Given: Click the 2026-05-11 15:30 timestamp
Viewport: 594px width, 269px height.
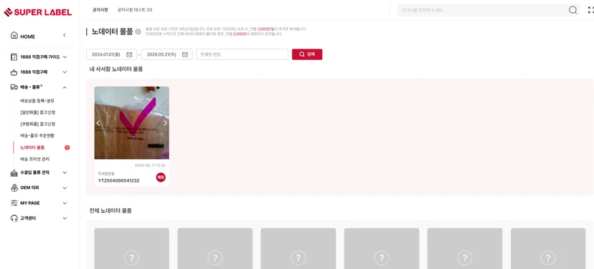Looking at the screenshot, I should pyautogui.click(x=150, y=165).
